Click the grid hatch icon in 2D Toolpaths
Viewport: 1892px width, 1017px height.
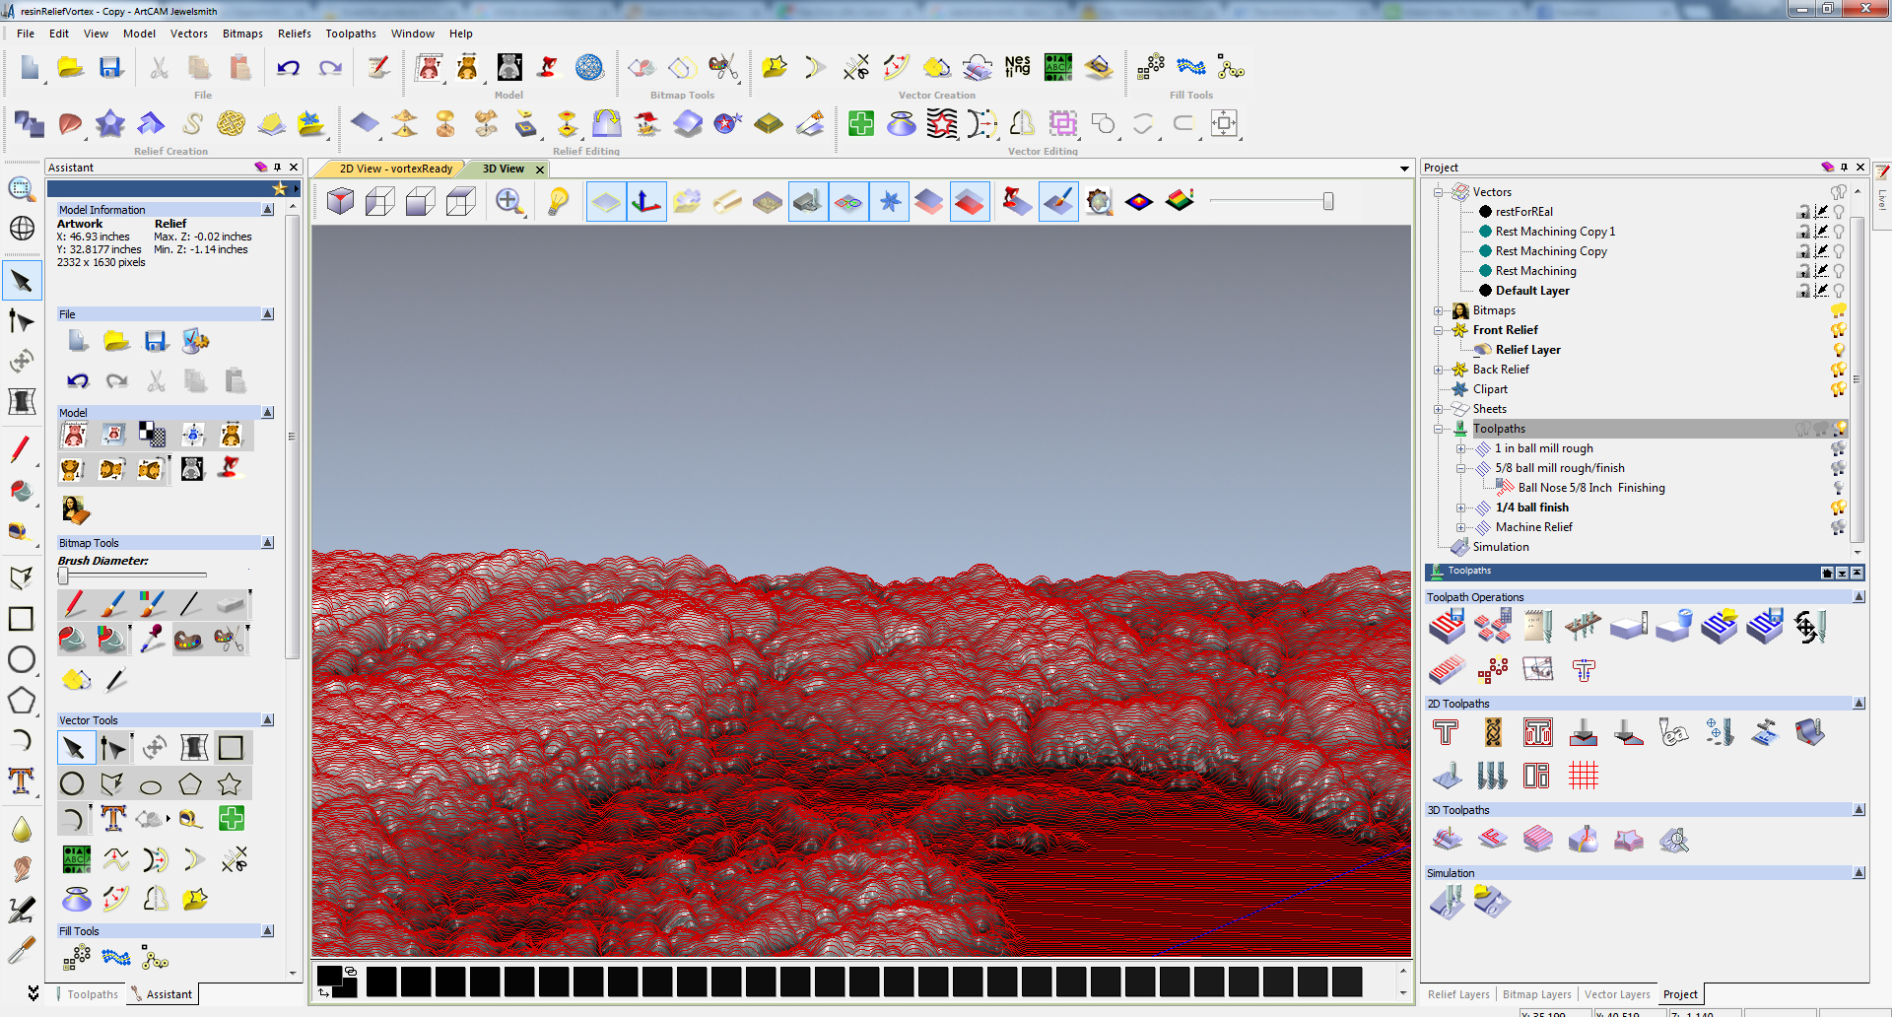point(1584,777)
